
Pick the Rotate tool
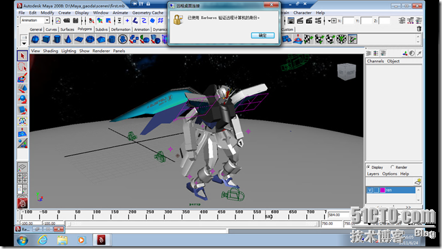23,99
